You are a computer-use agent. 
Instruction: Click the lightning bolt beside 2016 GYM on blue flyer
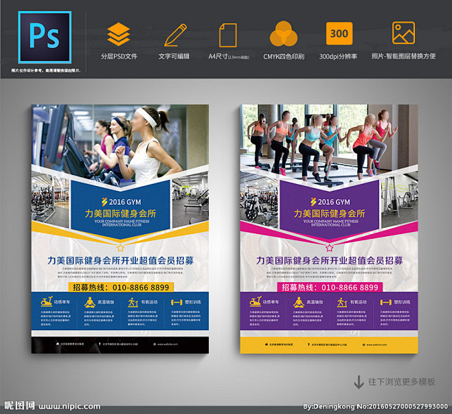(104, 202)
